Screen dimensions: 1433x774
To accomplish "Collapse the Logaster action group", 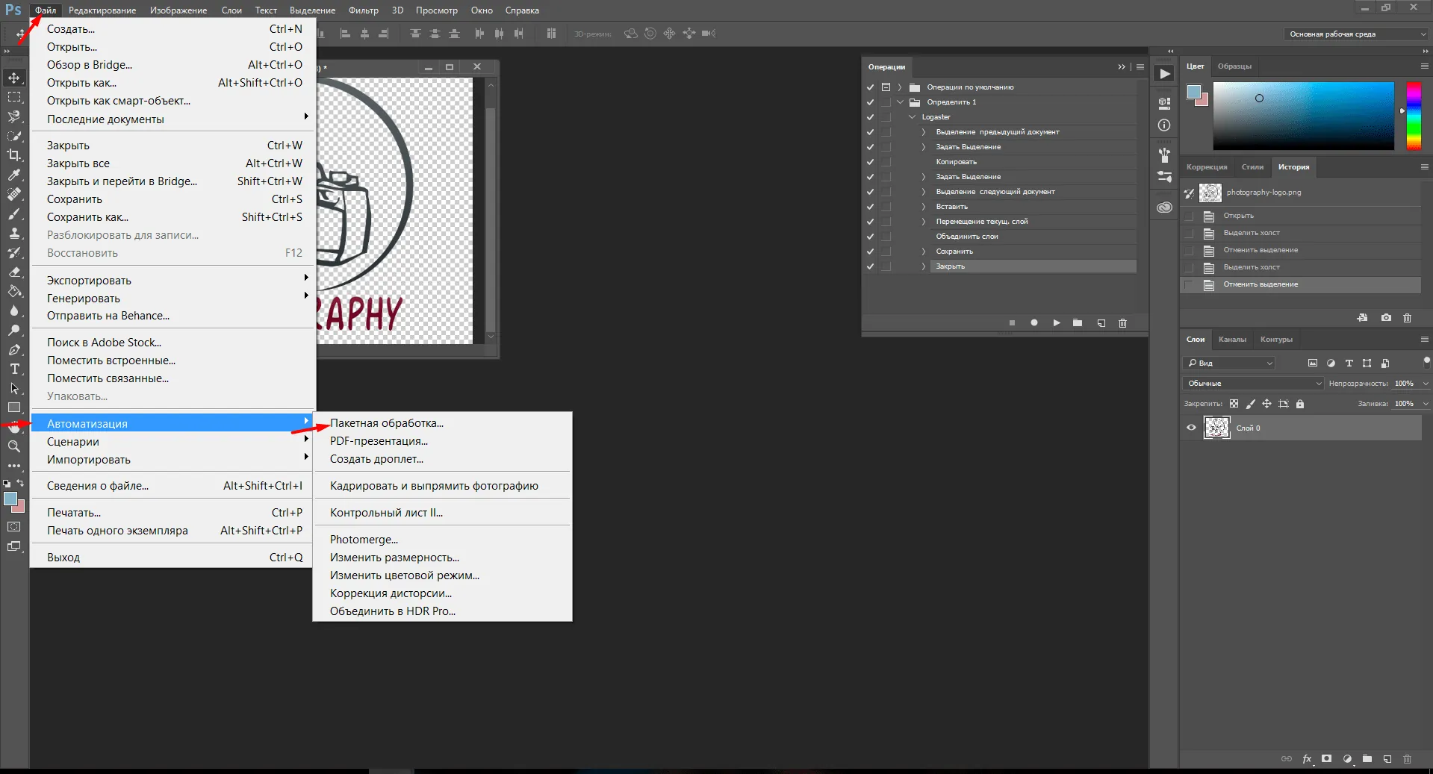I will click(912, 117).
